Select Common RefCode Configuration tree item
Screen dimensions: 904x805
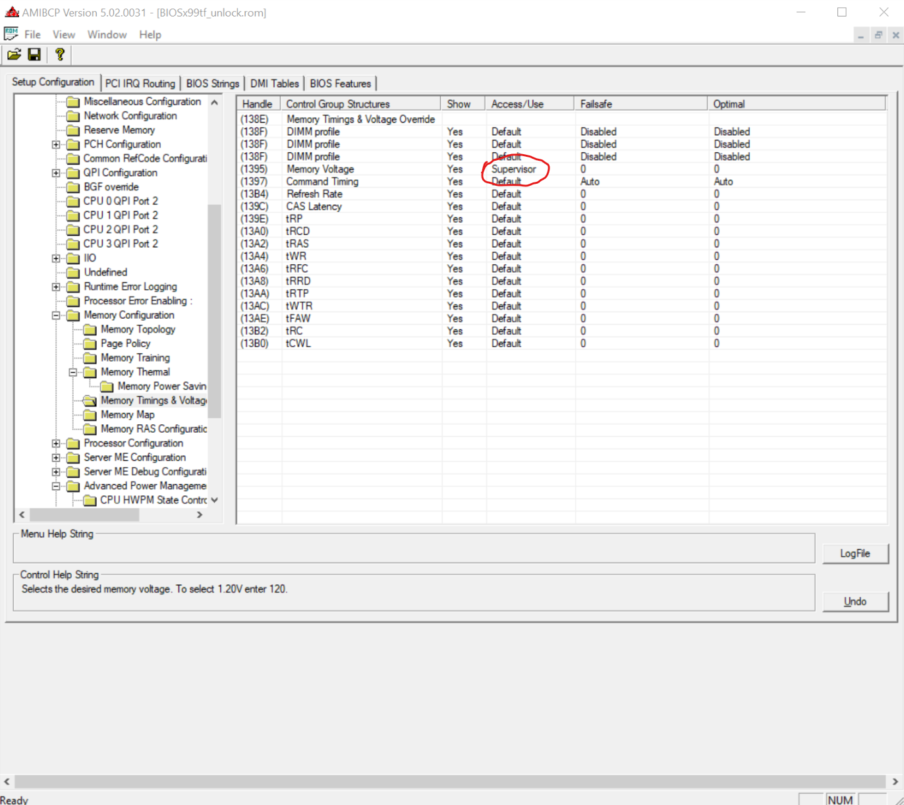pos(145,159)
